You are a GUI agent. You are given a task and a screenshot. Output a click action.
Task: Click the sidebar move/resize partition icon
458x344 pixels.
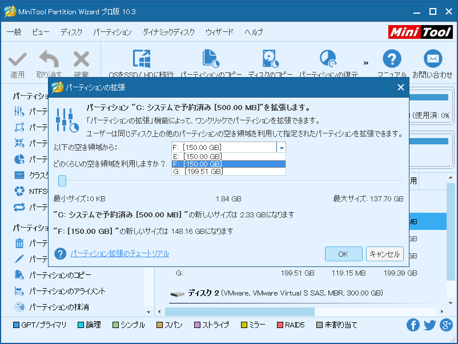coord(19,127)
